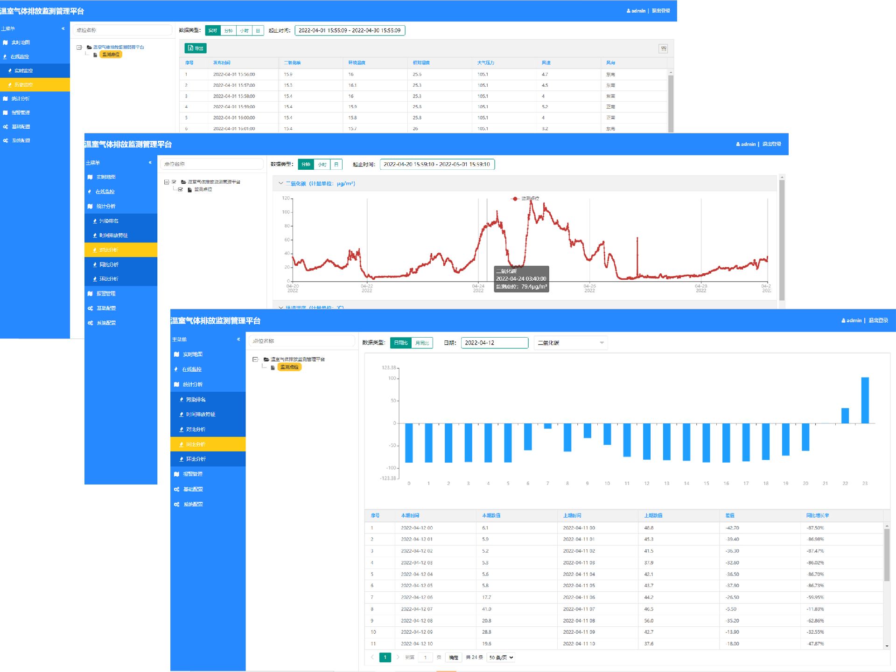Click the Excel export (导出) button
The width and height of the screenshot is (896, 672).
[x=196, y=48]
